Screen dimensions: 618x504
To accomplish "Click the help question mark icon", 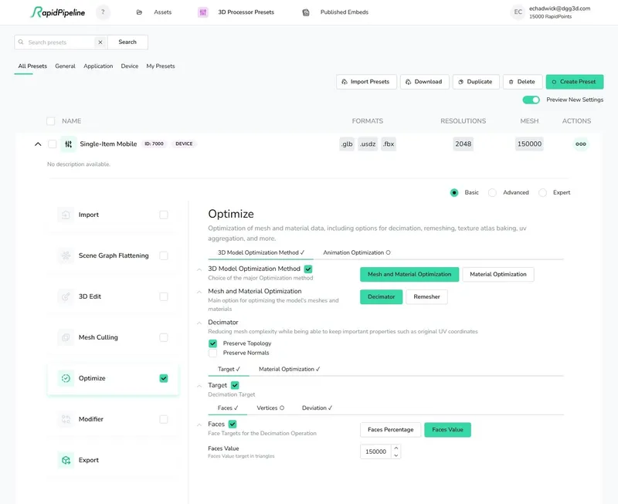I will point(103,12).
